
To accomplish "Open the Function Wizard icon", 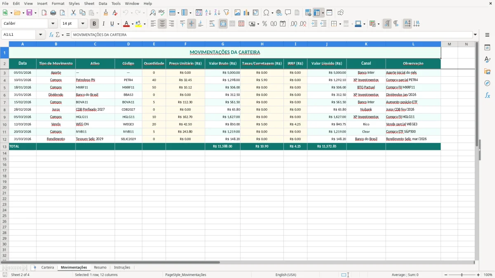I will [x=52, y=35].
